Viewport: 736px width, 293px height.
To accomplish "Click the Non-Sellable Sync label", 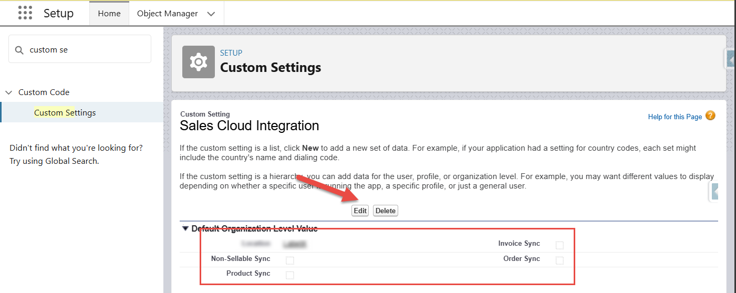I will click(x=241, y=259).
